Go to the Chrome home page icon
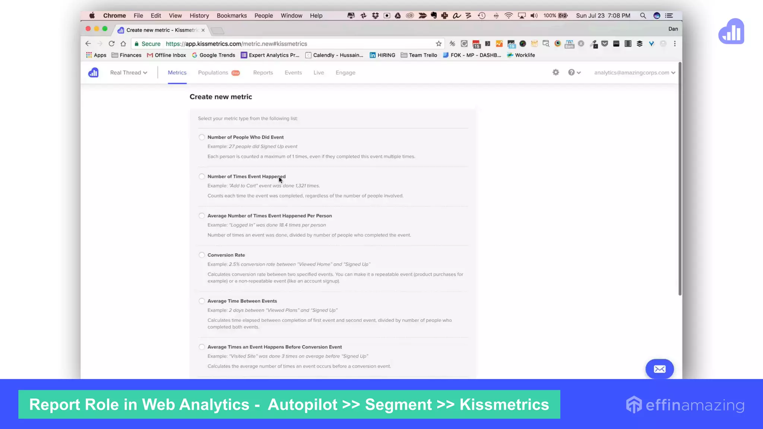Viewport: 763px width, 429px height. pyautogui.click(x=123, y=44)
